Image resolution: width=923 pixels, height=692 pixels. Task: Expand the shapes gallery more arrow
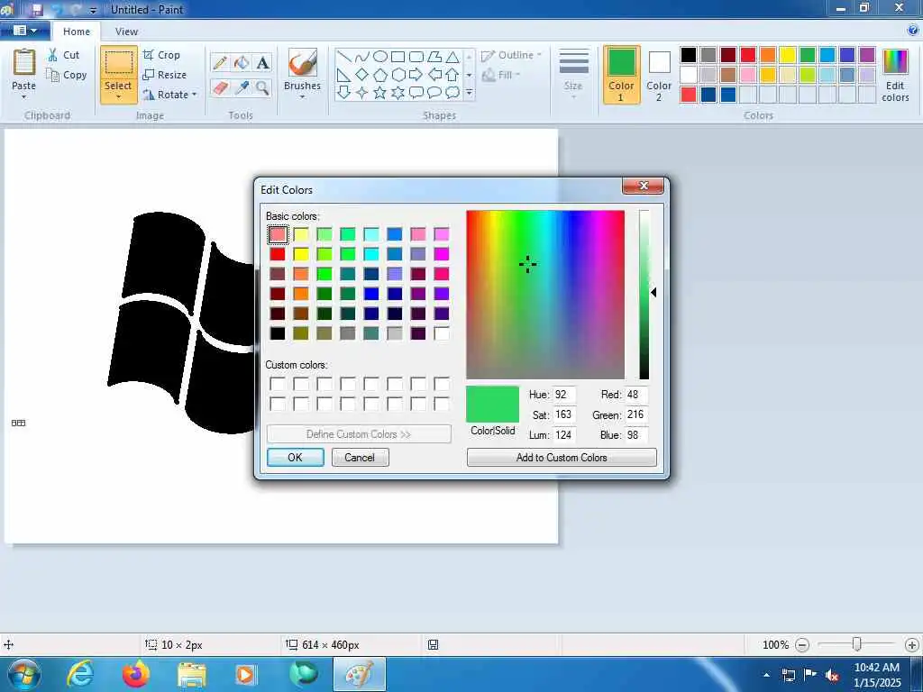(x=469, y=93)
